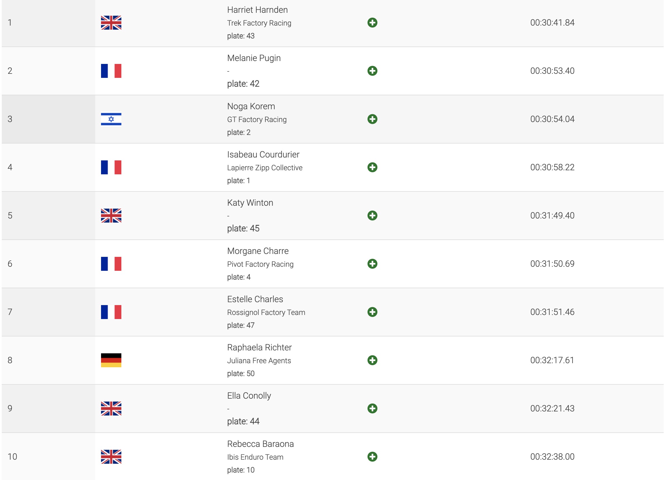The height and width of the screenshot is (480, 666).
Task: Select team name Pivot Factory Racing
Action: [x=260, y=264]
